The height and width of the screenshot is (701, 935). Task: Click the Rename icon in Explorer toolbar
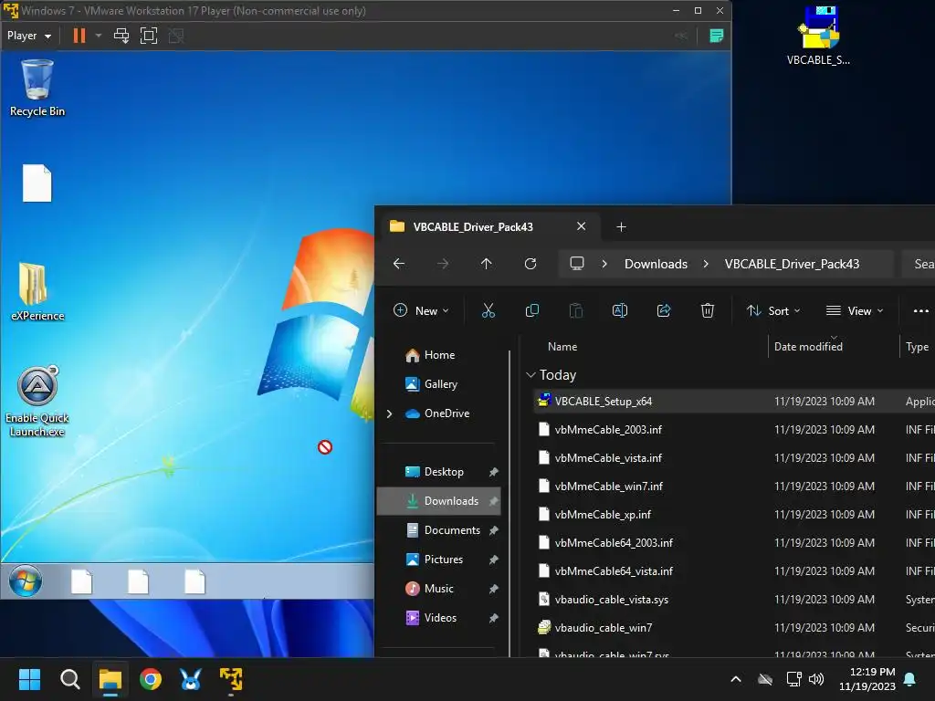(620, 310)
